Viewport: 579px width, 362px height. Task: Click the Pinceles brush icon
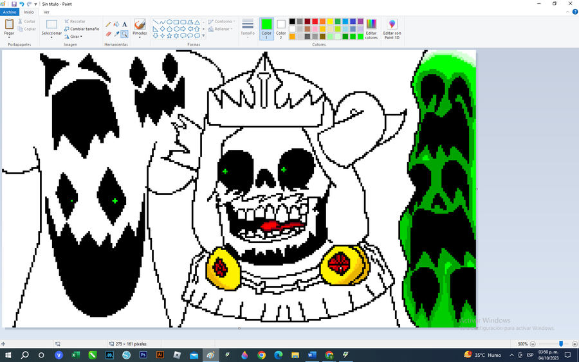pyautogui.click(x=140, y=24)
